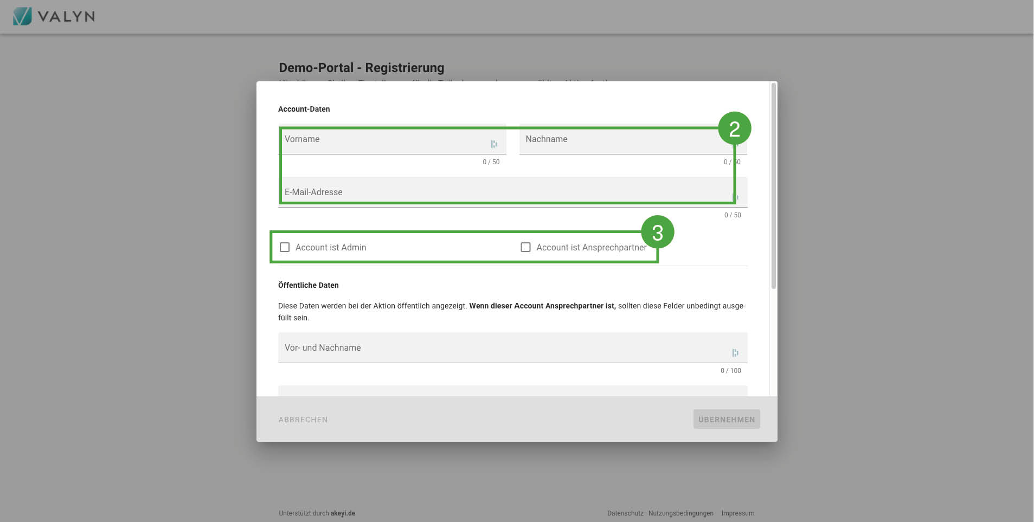Image resolution: width=1034 pixels, height=522 pixels.
Task: Go to Nutzungsbedingungen in the footer
Action: (680, 513)
